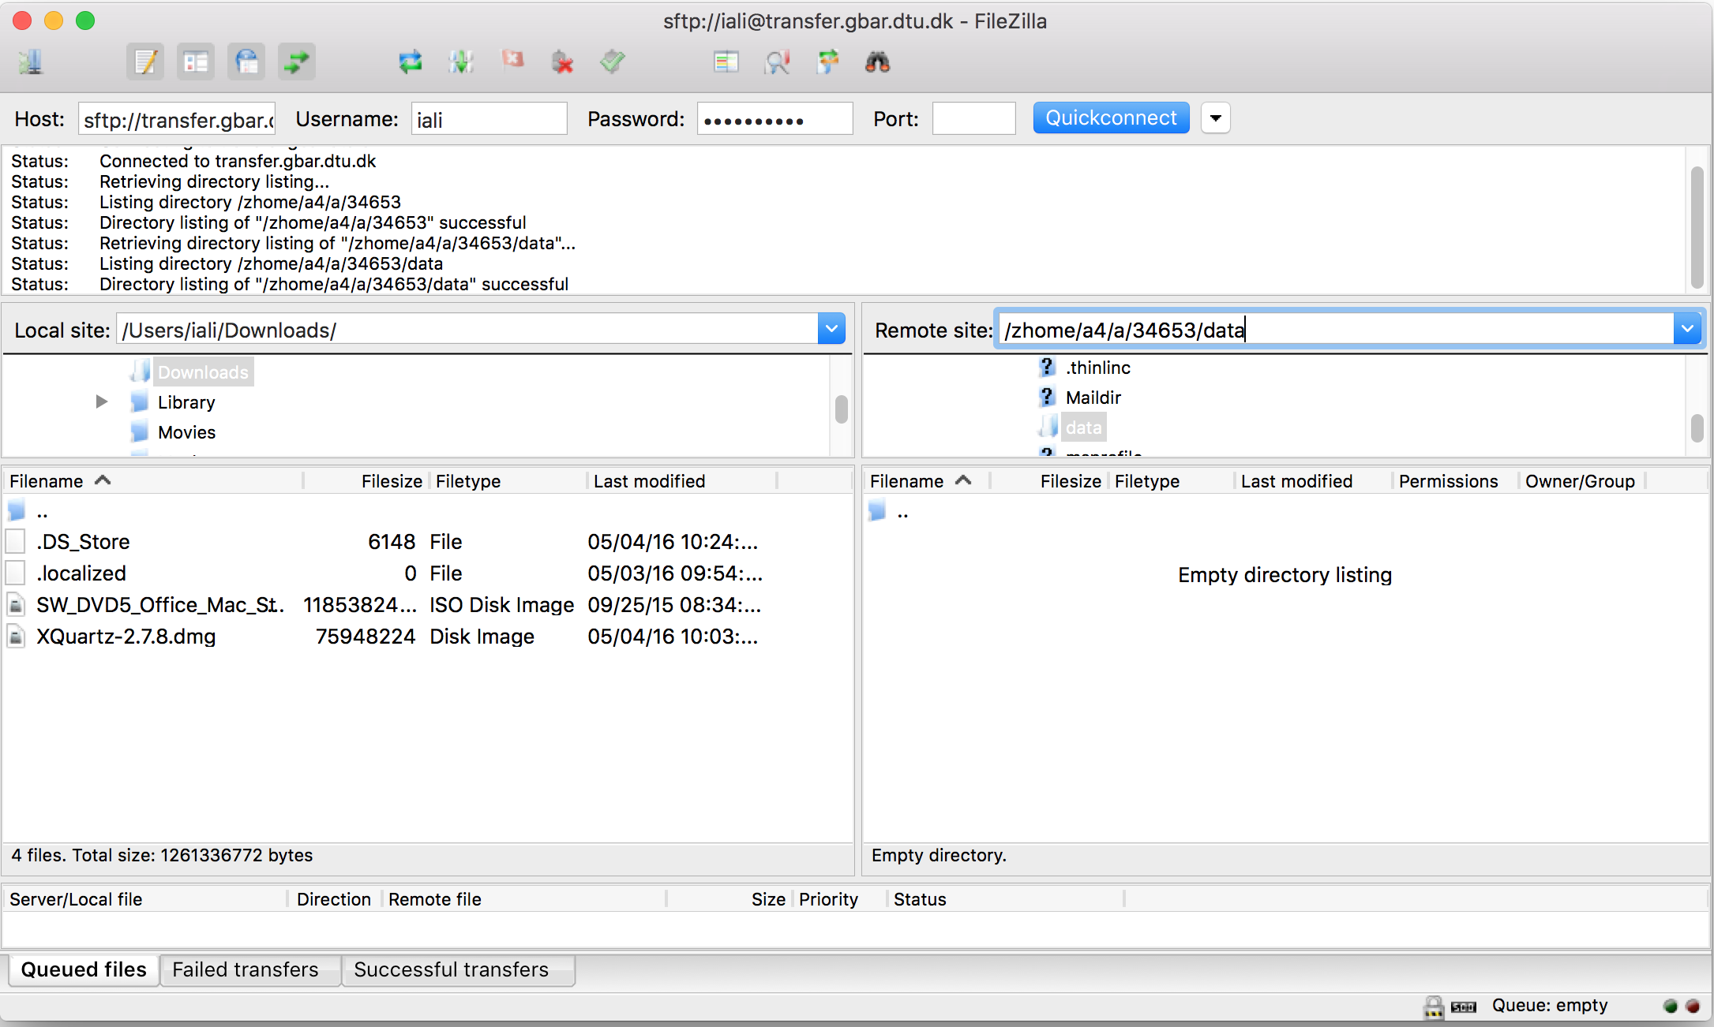Screen dimensions: 1714x1027
Task: Click the Direction column header in queue
Action: pyautogui.click(x=335, y=899)
